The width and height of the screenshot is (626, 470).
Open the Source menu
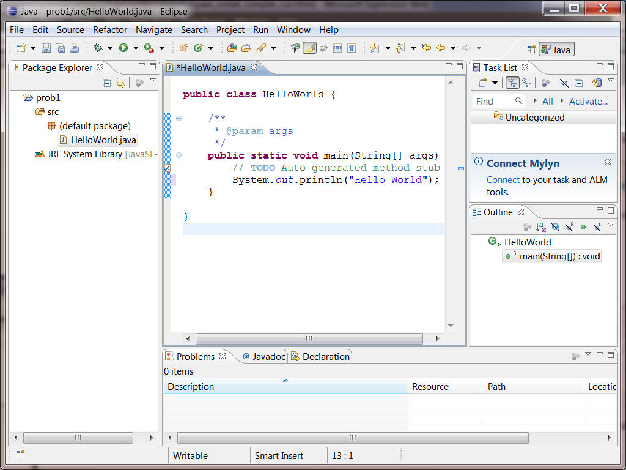tap(70, 30)
